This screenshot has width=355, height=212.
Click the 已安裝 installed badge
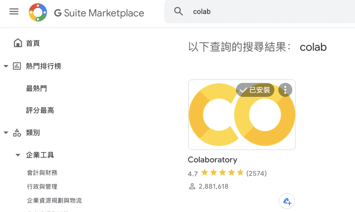coord(255,90)
